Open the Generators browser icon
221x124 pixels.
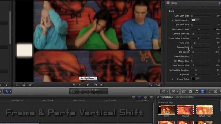pyautogui.click(x=215, y=91)
